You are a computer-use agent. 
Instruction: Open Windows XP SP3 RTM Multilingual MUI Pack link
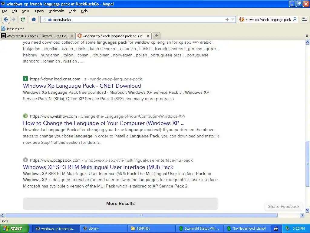[98, 167]
